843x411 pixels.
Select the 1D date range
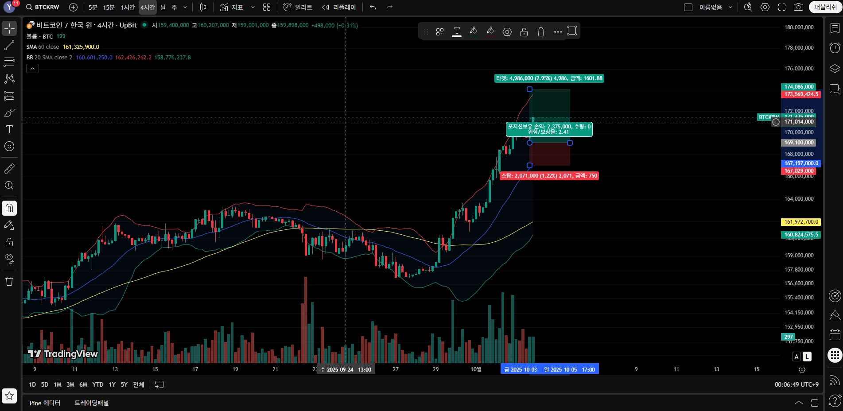(x=32, y=384)
